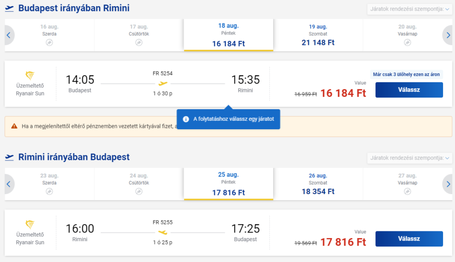Show earlier return dates with left arrow
Viewport: 455px width, 262px height.
9,184
